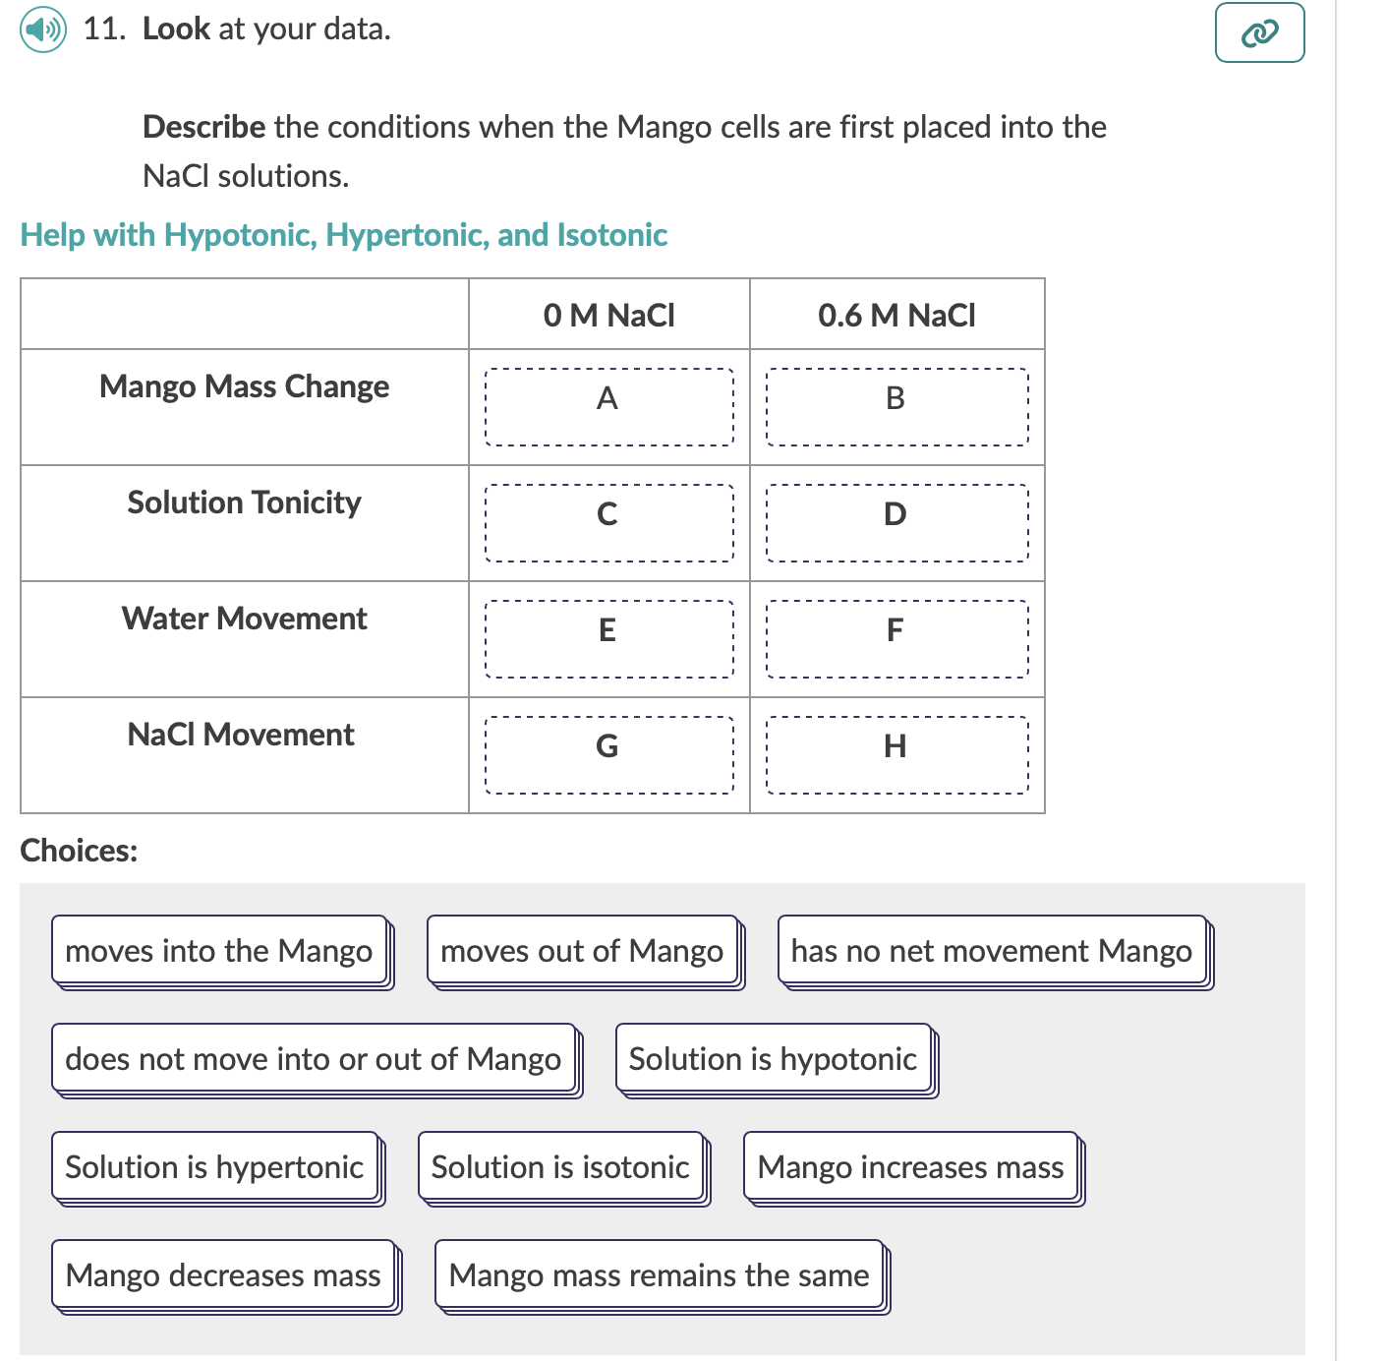Pick 'Mango decreases mass'
The width and height of the screenshot is (1386, 1361).
pos(222,1275)
